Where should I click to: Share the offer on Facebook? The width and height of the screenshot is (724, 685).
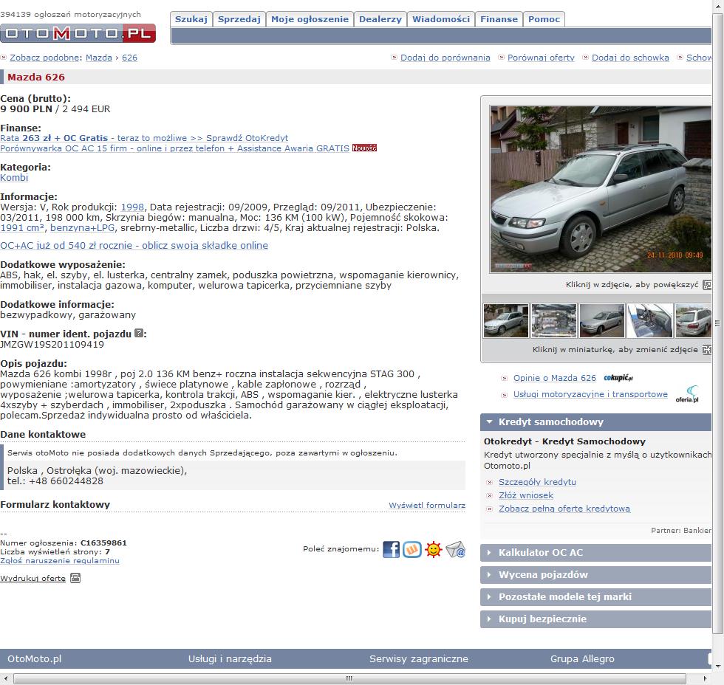[x=391, y=549]
